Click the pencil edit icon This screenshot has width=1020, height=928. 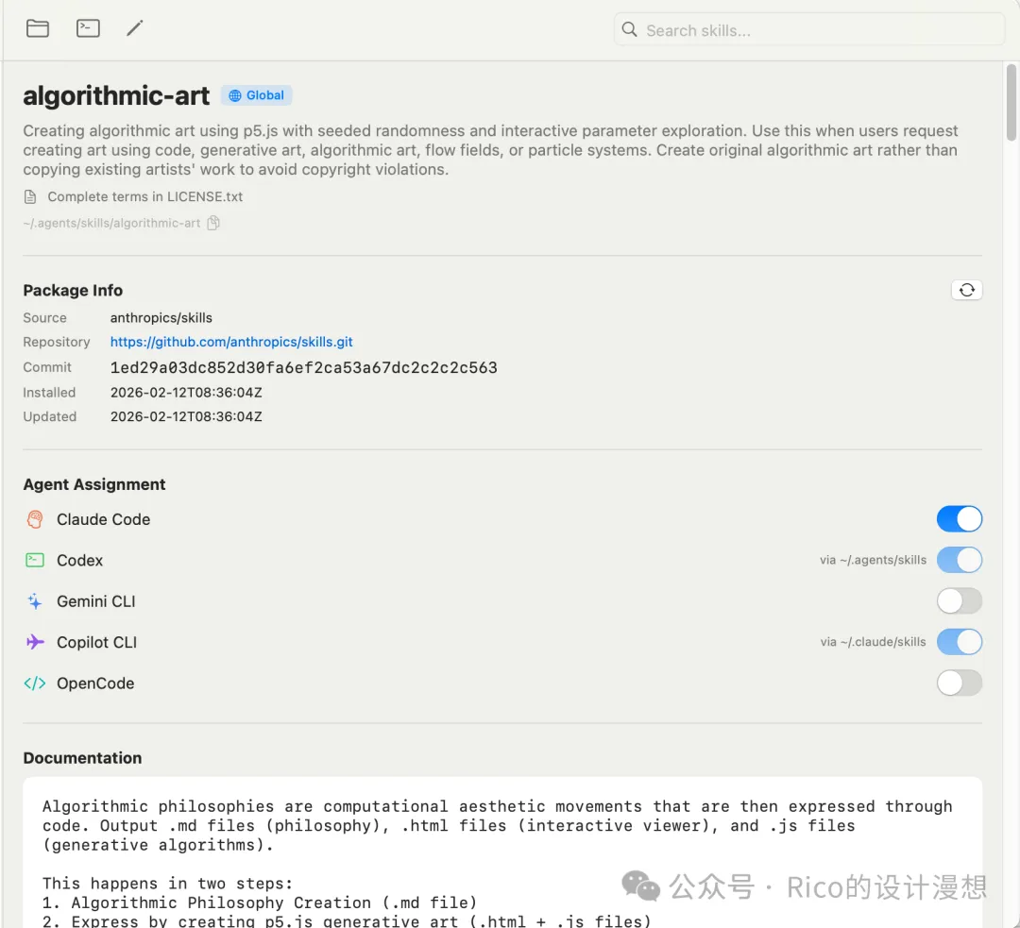click(x=135, y=28)
